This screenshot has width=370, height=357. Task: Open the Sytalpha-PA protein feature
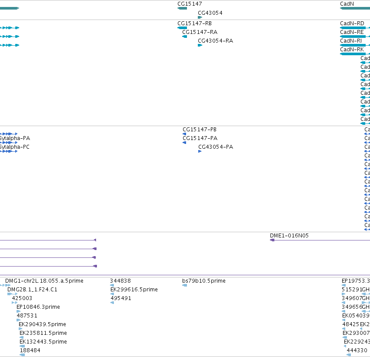pos(9,143)
